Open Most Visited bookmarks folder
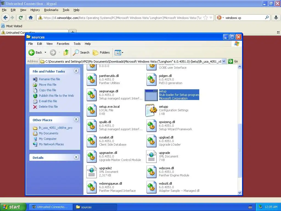This screenshot has width=281, height=211. [12, 26]
